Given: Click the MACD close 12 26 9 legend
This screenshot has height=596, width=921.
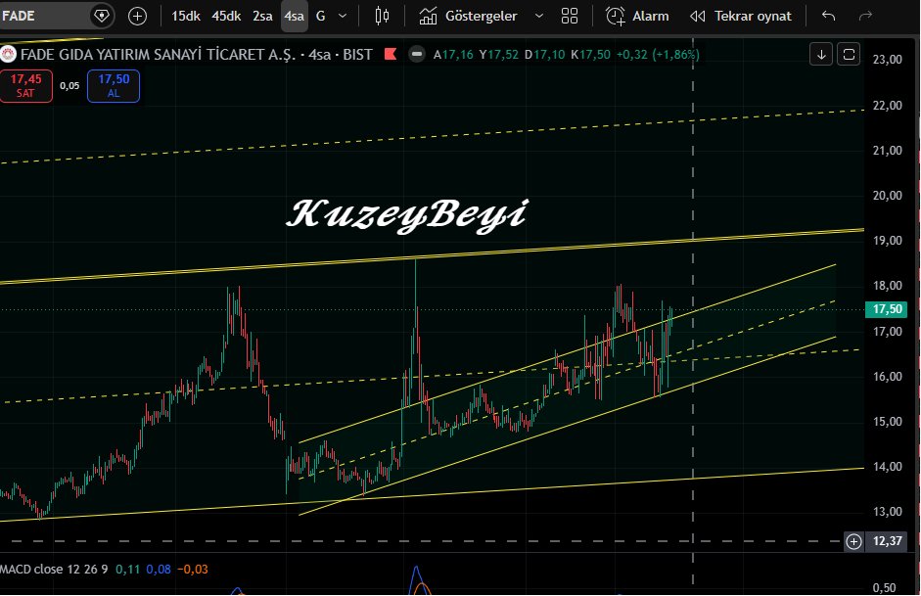Looking at the screenshot, I should 54,570.
